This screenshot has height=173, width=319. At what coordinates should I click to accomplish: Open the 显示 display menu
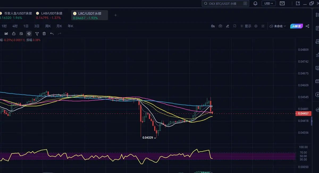tap(246, 26)
